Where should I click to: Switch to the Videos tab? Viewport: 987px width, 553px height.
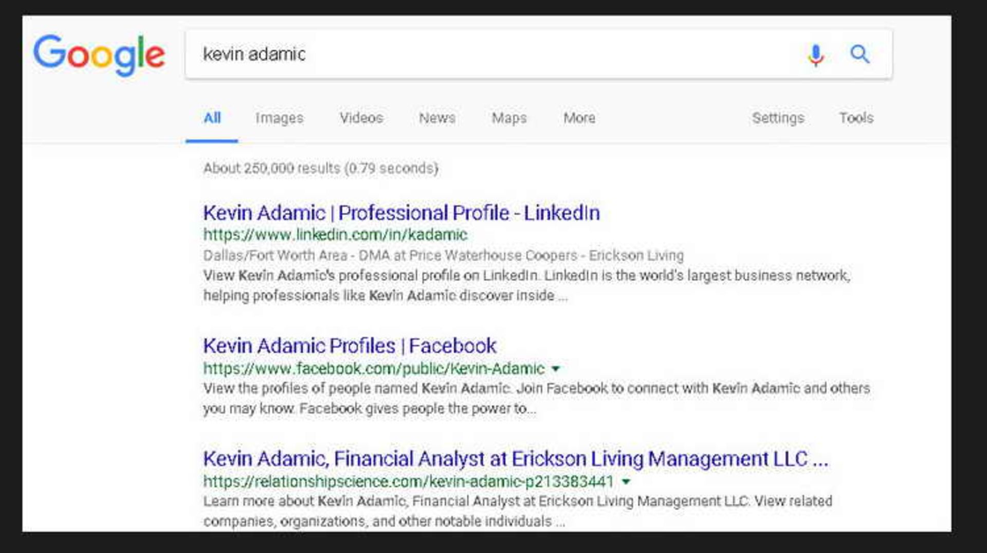coord(360,118)
